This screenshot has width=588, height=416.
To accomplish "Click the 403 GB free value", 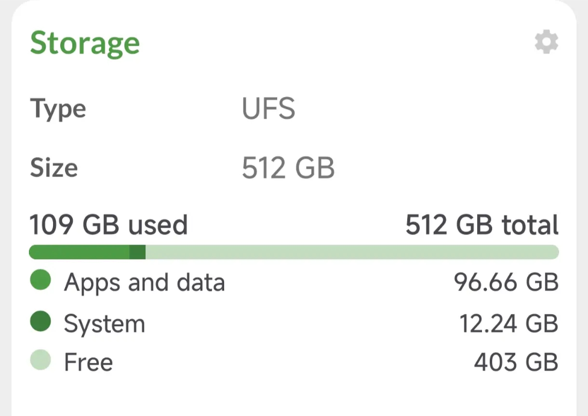I will (x=516, y=362).
